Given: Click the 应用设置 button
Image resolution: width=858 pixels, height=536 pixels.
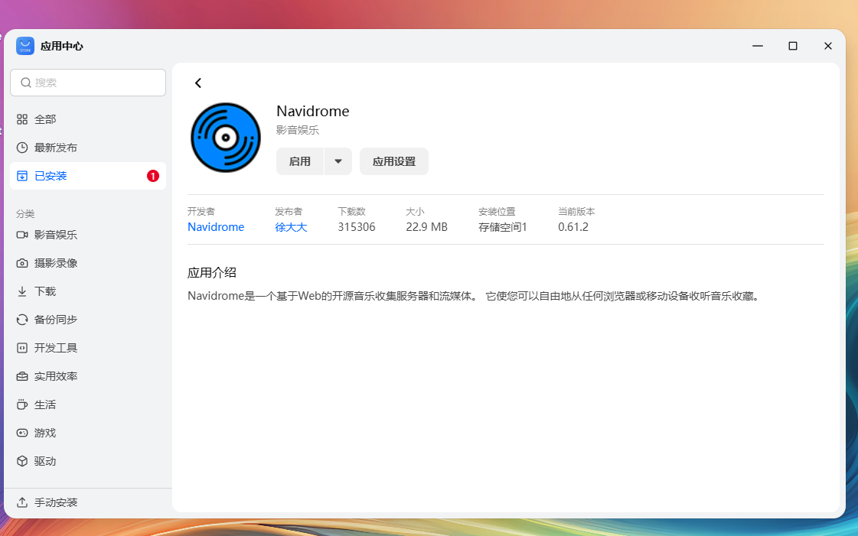Looking at the screenshot, I should (x=393, y=161).
